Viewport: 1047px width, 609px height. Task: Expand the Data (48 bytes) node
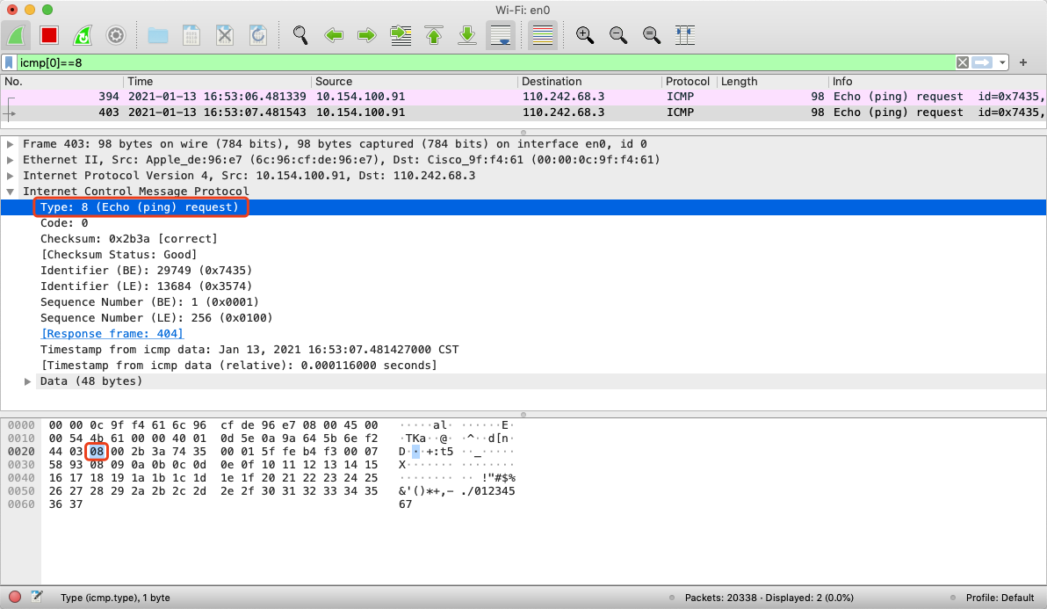point(27,381)
